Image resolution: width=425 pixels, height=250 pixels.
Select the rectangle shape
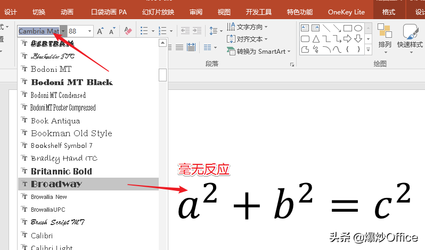(347, 28)
